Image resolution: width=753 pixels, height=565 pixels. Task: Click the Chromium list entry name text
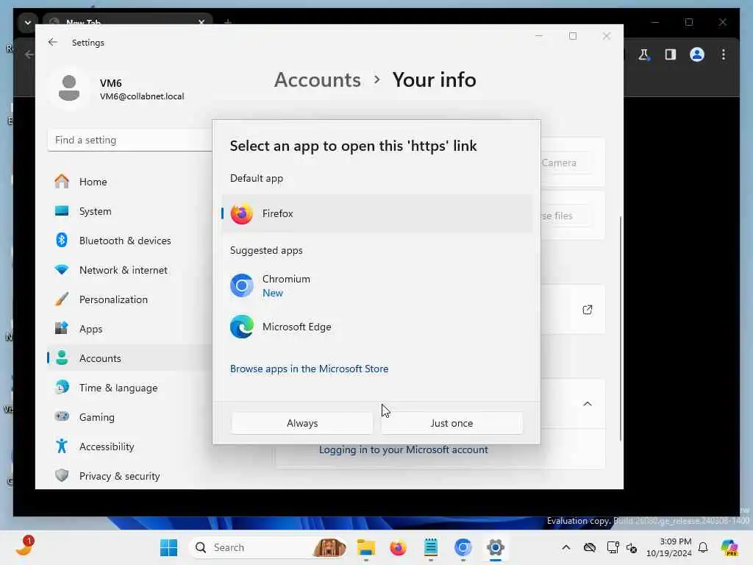(x=286, y=279)
